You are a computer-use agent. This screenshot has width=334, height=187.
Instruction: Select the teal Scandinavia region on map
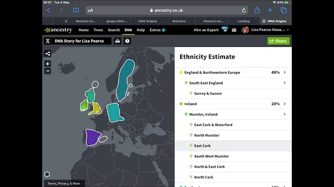pyautogui.click(x=125, y=80)
